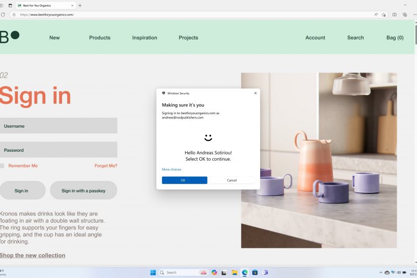This screenshot has height=278, width=417.
Task: Open Split screen icon in Edge toolbar
Action: coord(395,15)
